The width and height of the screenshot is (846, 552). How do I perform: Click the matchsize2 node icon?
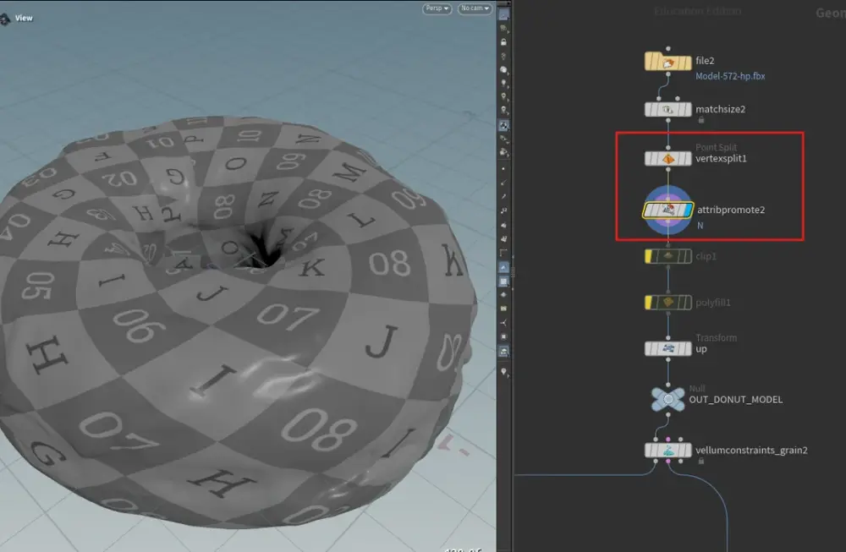coord(668,109)
